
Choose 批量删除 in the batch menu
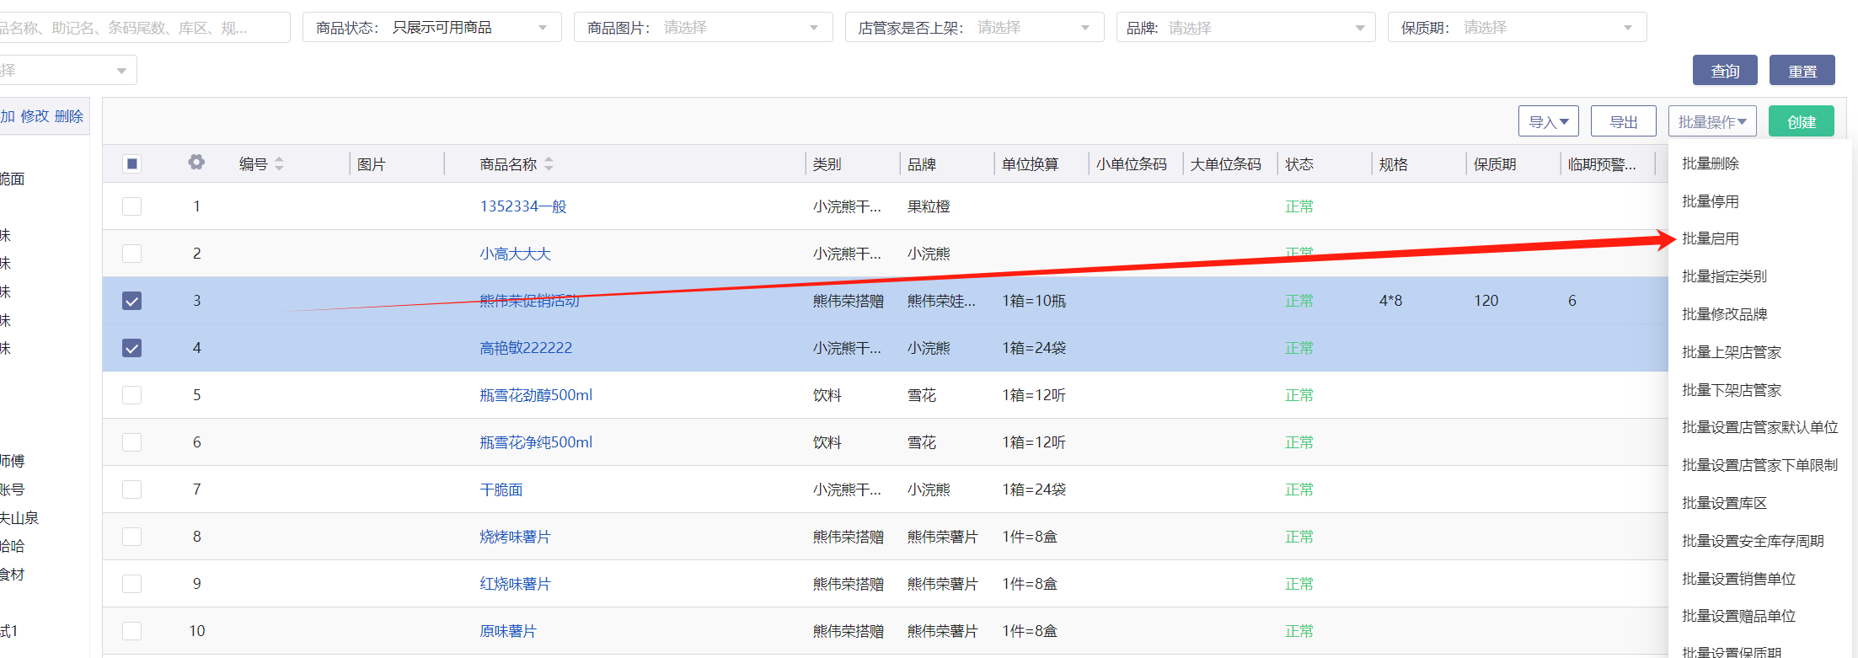1711,163
